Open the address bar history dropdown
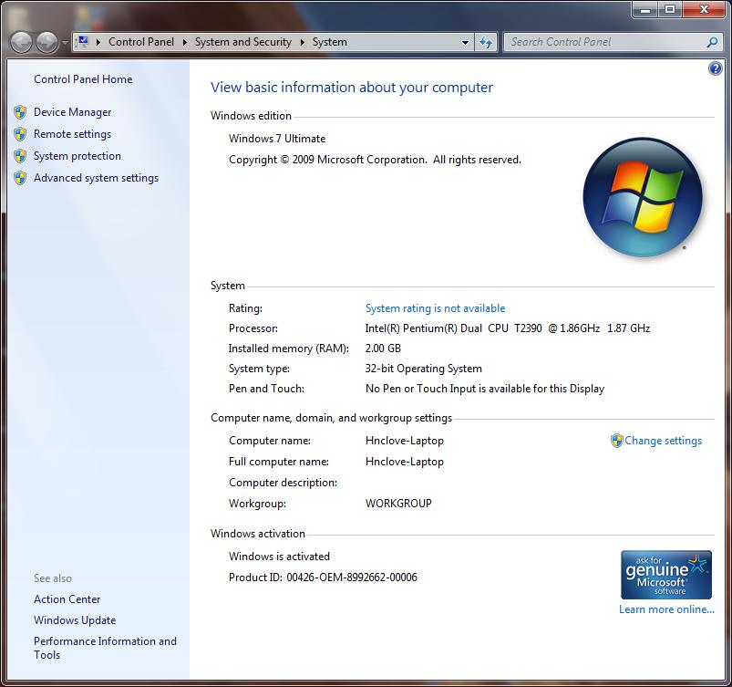This screenshot has width=732, height=687. pyautogui.click(x=465, y=43)
